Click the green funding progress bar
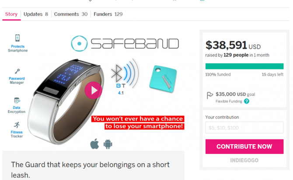 click(244, 66)
